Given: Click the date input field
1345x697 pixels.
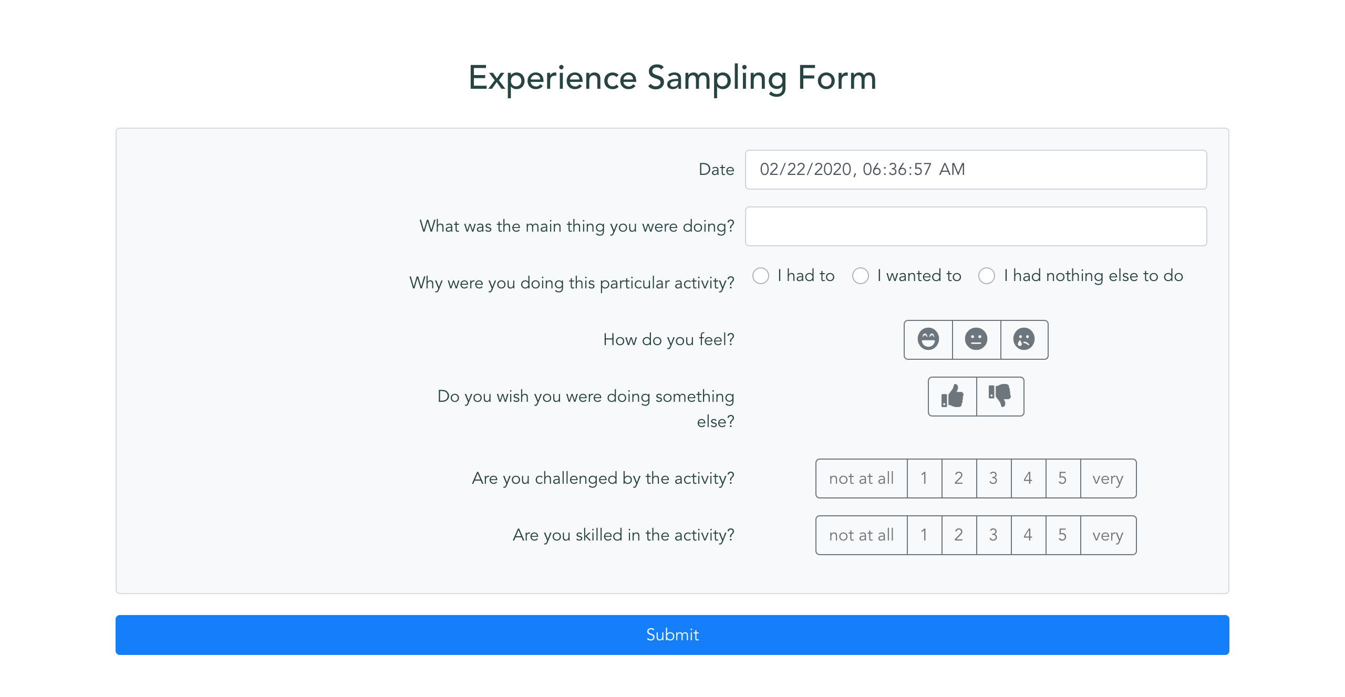Looking at the screenshot, I should point(975,170).
